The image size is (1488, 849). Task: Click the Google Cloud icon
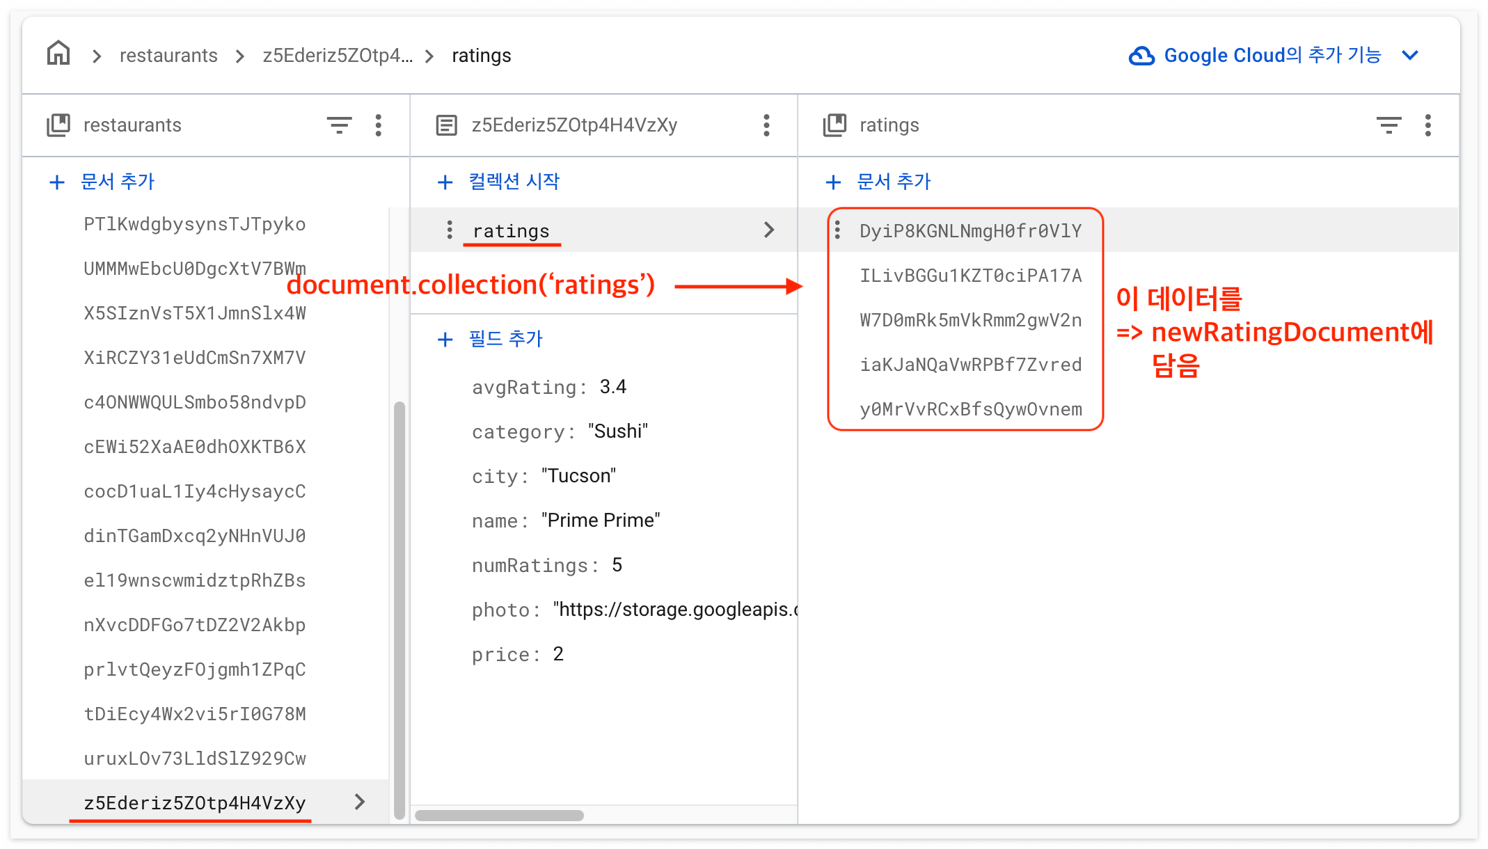tap(1141, 56)
